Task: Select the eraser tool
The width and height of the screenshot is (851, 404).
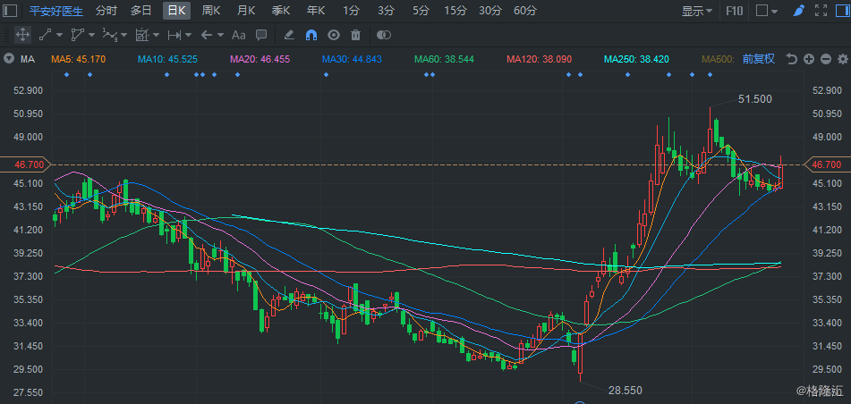Action: [x=289, y=35]
